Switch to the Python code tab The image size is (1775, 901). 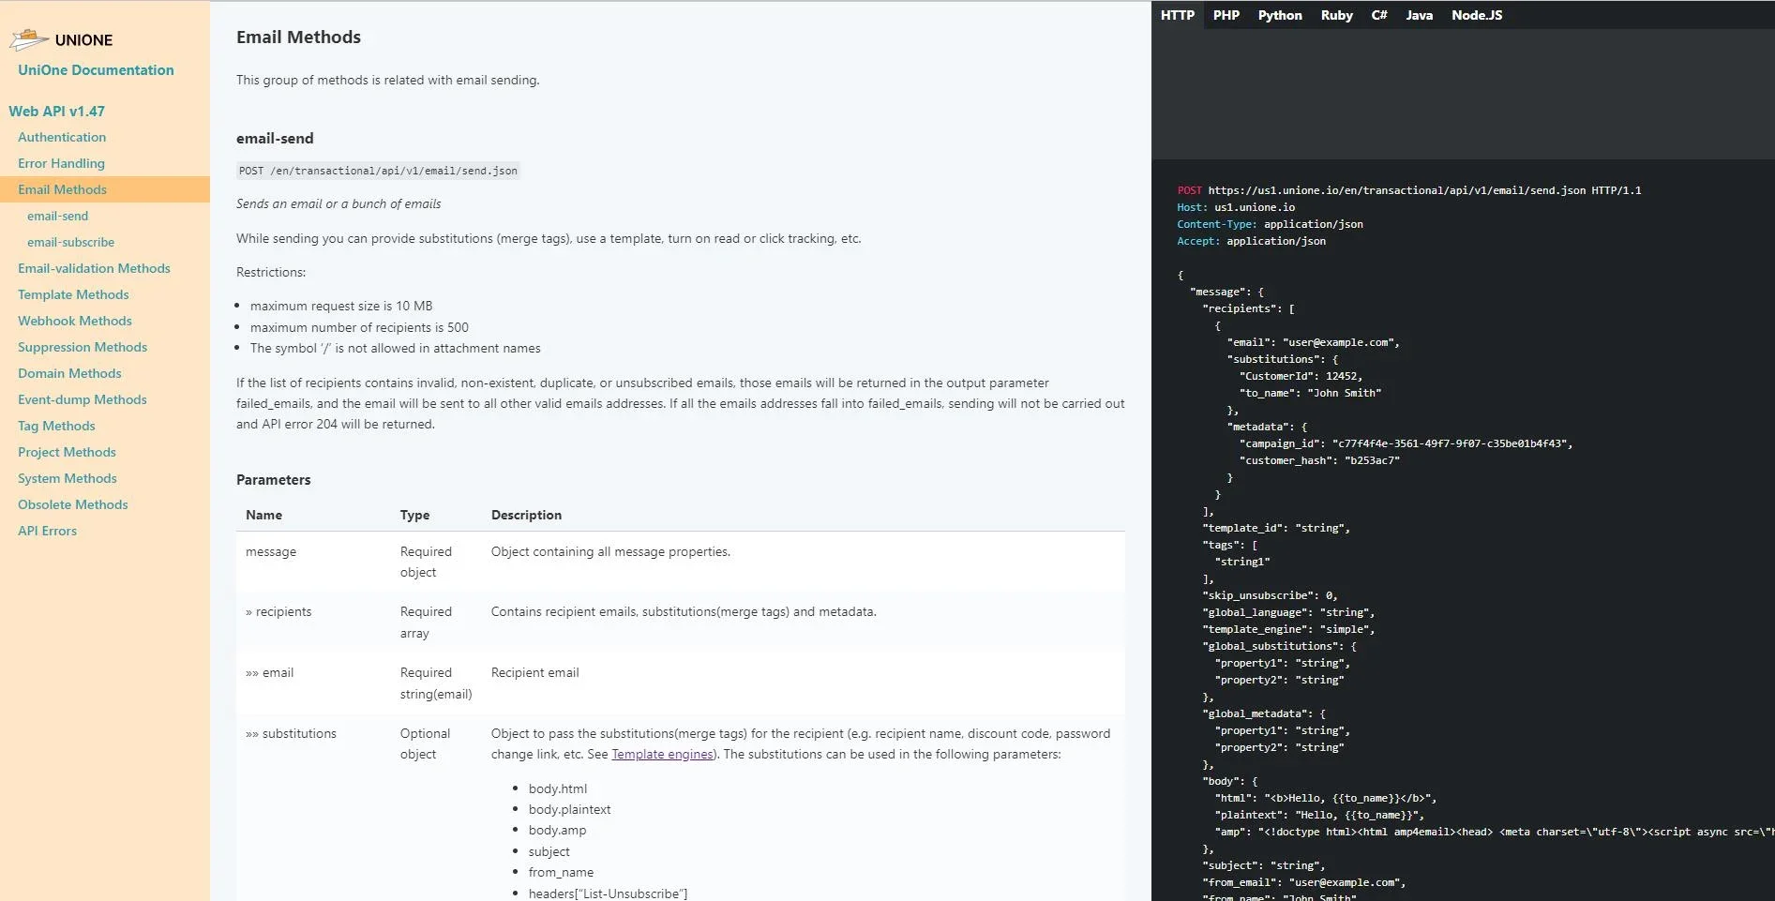click(x=1279, y=15)
